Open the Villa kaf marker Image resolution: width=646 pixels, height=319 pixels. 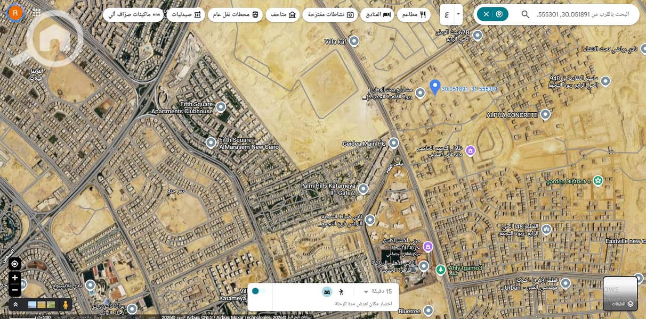coord(353,41)
